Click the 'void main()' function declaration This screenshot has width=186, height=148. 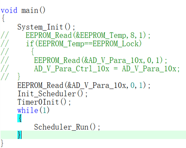(x=23, y=10)
